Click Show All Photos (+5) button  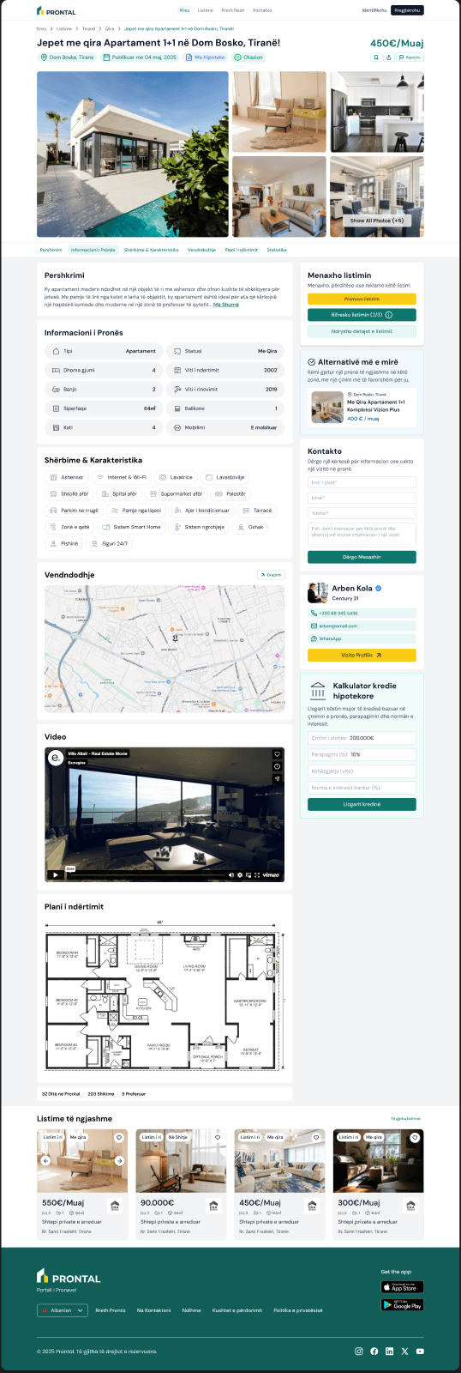pos(377,221)
